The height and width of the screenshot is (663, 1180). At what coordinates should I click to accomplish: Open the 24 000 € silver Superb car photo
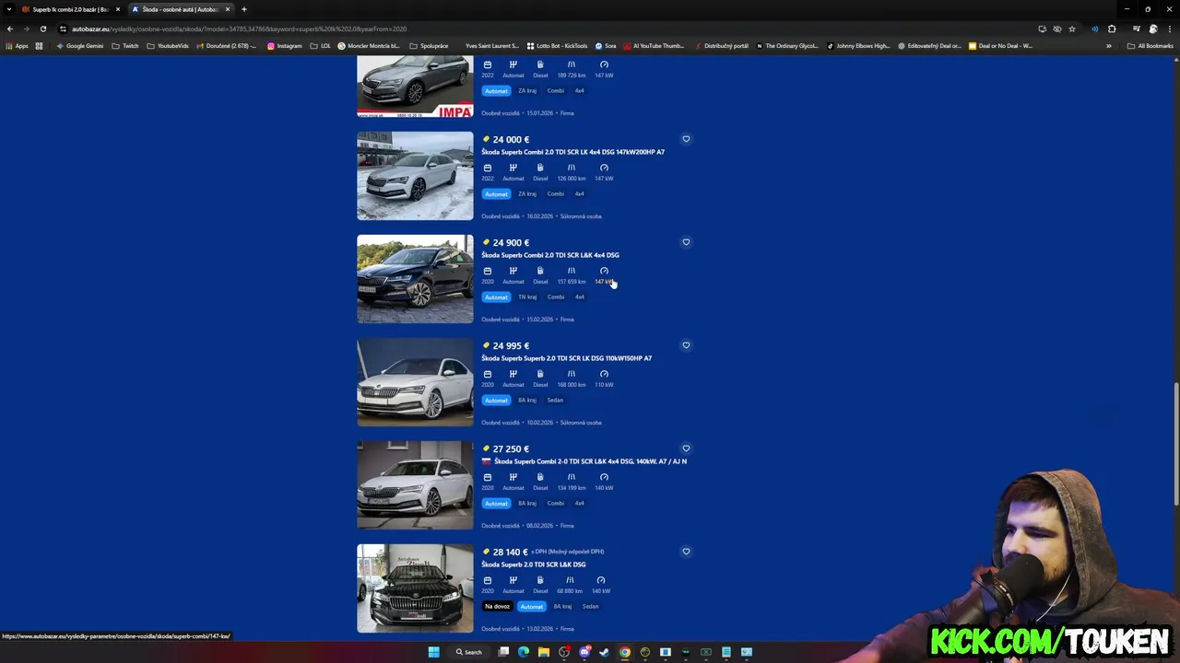(415, 176)
